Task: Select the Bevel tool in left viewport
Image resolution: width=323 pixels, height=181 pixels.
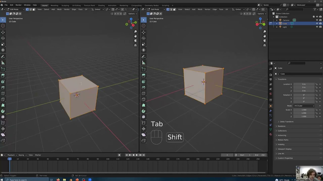Action: point(3,87)
